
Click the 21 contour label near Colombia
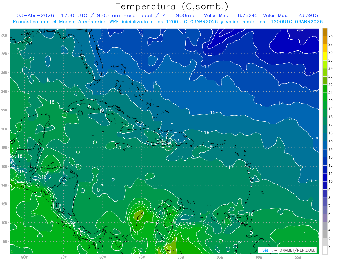pos(136,233)
